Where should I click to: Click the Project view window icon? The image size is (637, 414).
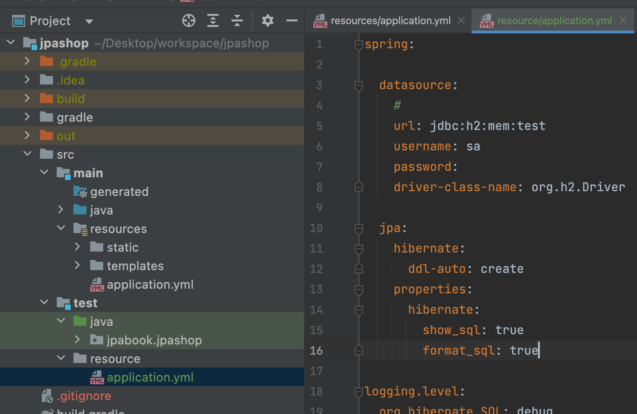point(18,21)
